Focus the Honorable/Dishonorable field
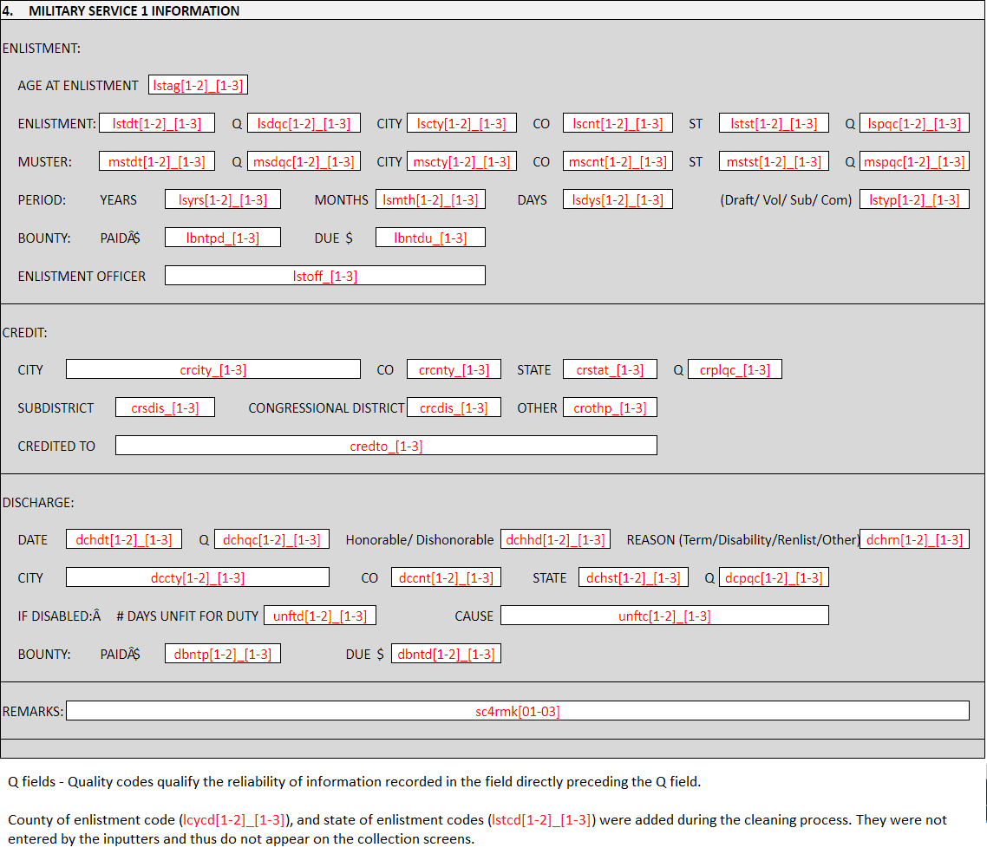 pyautogui.click(x=555, y=539)
